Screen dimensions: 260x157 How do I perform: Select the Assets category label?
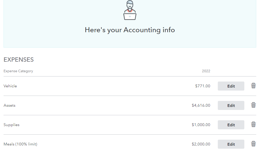point(9,105)
